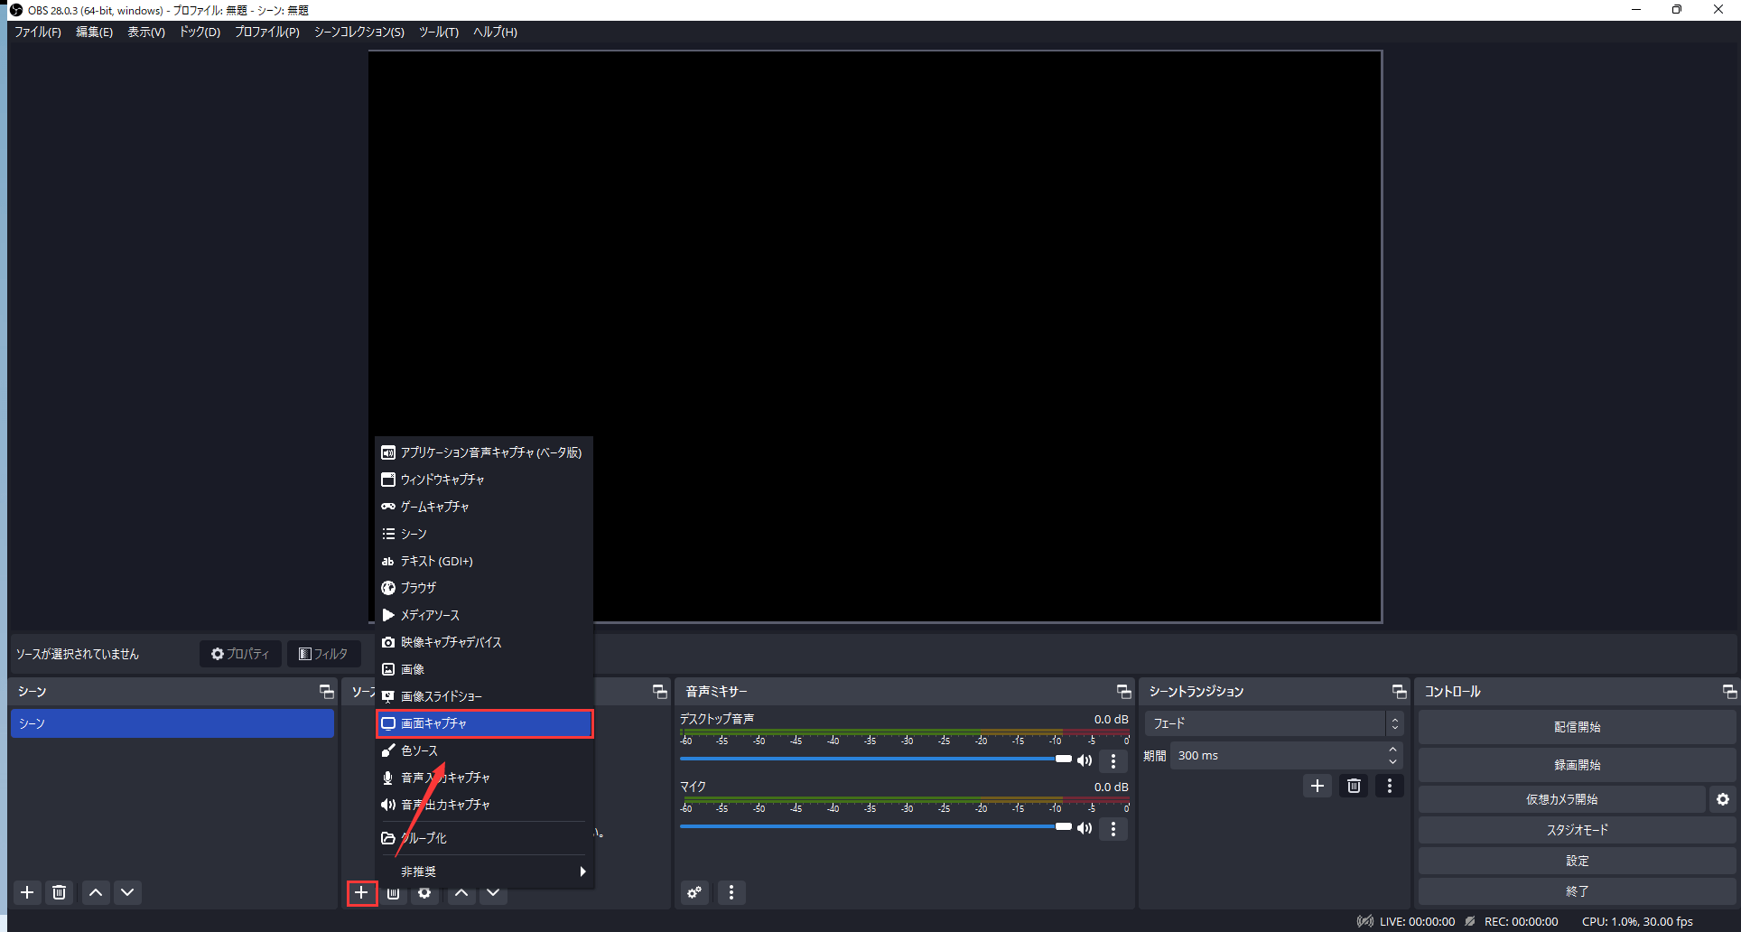Open virtual camera settings gear icon
Image resolution: width=1741 pixels, height=932 pixels.
pyautogui.click(x=1723, y=800)
